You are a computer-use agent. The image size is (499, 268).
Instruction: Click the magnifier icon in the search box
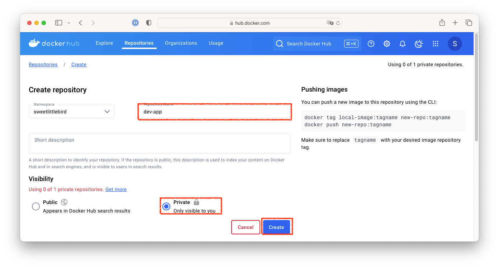pos(280,44)
